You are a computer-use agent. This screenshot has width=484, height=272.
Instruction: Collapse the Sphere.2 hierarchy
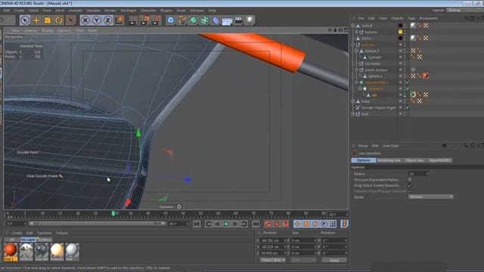pyautogui.click(x=356, y=51)
